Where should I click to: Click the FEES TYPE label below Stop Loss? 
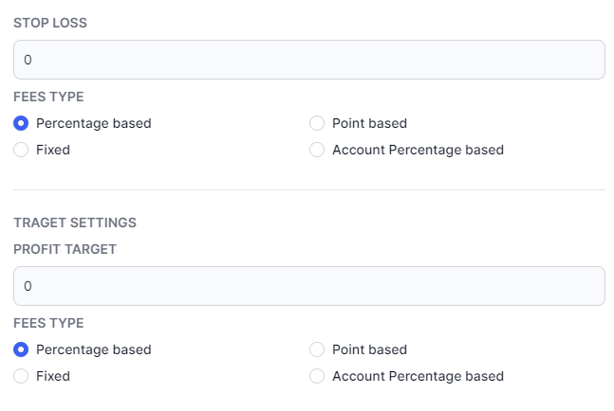tap(48, 97)
